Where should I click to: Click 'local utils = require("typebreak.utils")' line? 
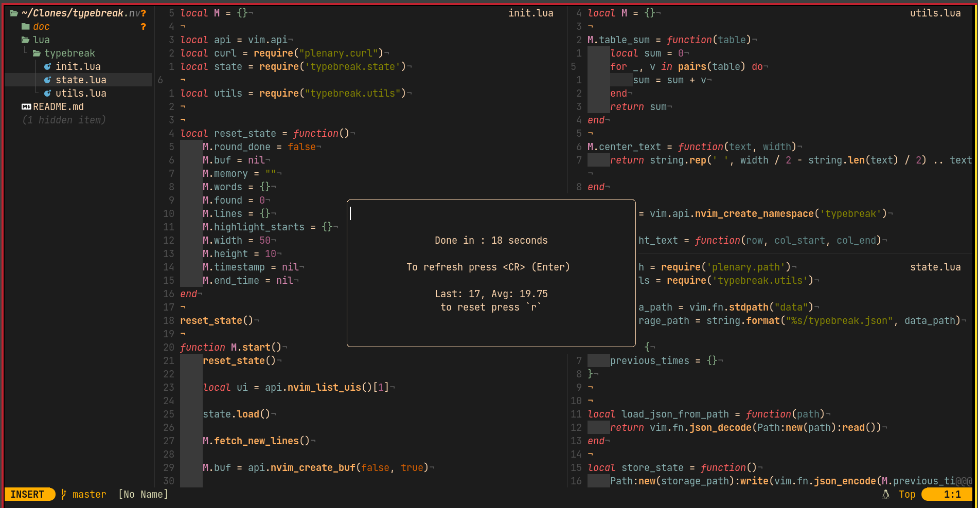(293, 93)
